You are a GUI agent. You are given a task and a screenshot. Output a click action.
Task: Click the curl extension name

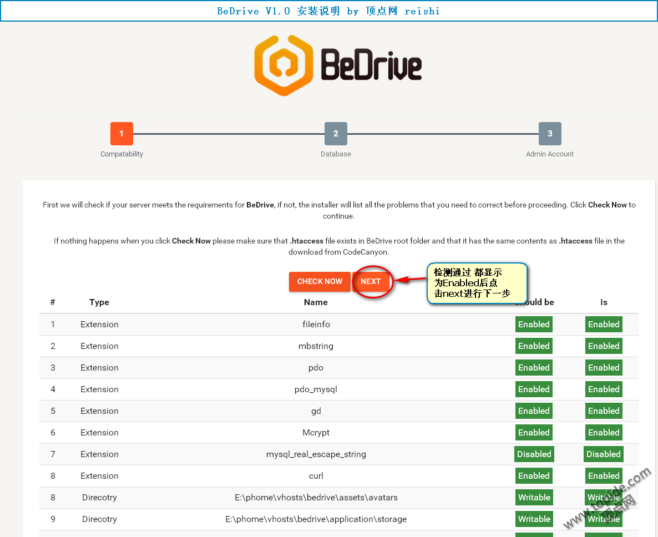[316, 476]
